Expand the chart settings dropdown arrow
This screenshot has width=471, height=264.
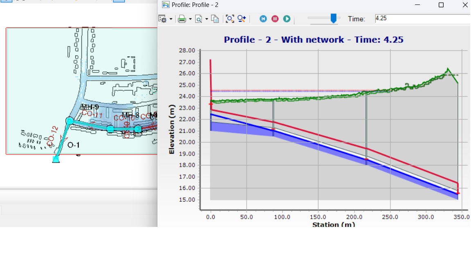coord(170,19)
